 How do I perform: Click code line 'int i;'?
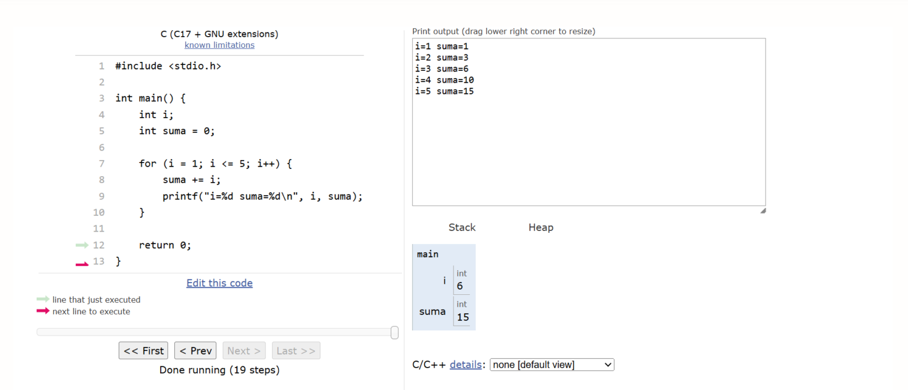tap(157, 115)
